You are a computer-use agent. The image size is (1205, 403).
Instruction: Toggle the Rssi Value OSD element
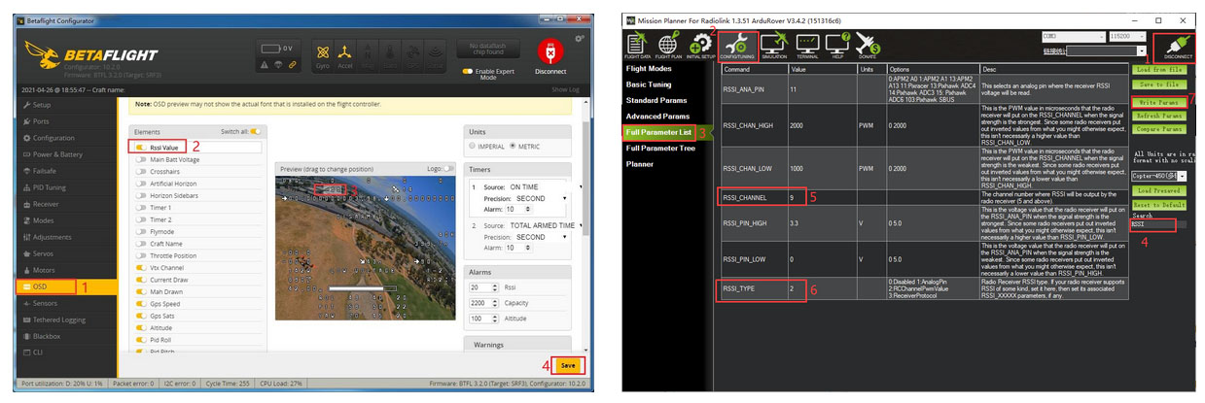(141, 147)
